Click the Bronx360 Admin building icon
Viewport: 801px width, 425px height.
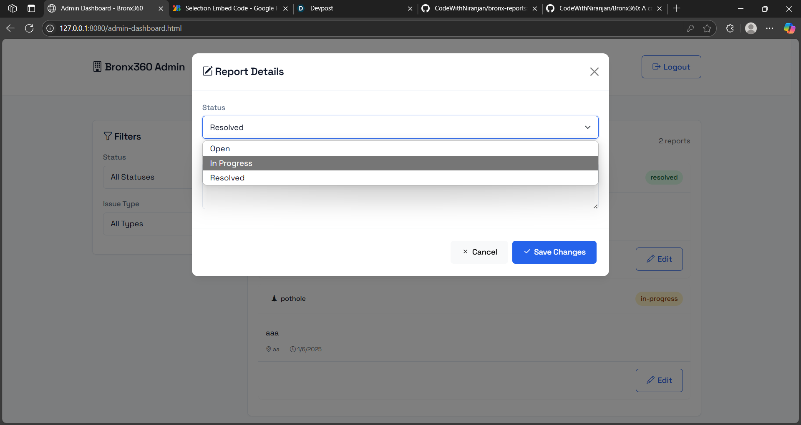(97, 67)
